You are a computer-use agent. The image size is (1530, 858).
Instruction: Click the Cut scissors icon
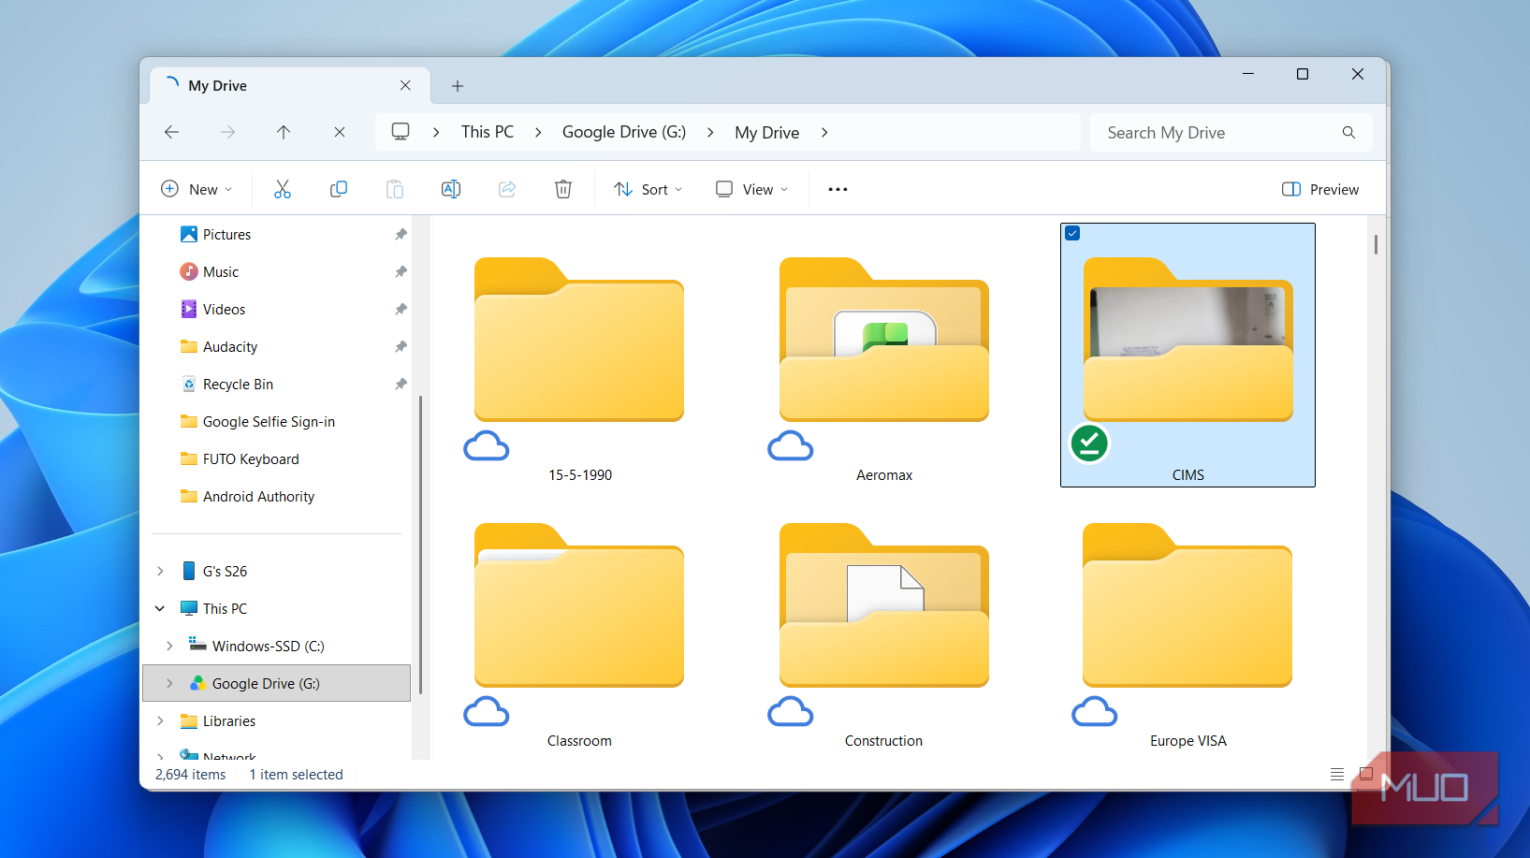[283, 189]
